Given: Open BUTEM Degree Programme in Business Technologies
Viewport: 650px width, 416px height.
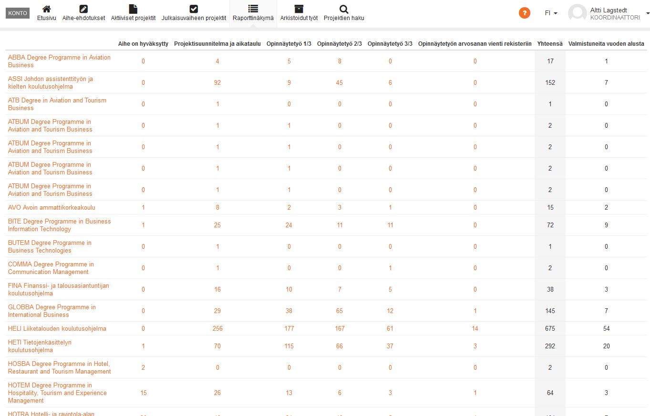Looking at the screenshot, I should 50,246.
